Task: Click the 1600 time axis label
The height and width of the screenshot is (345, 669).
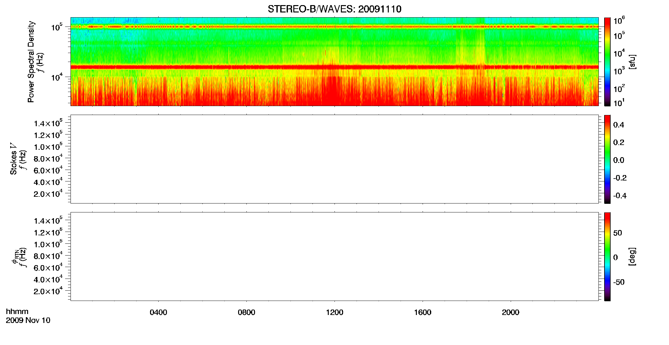Action: (423, 312)
